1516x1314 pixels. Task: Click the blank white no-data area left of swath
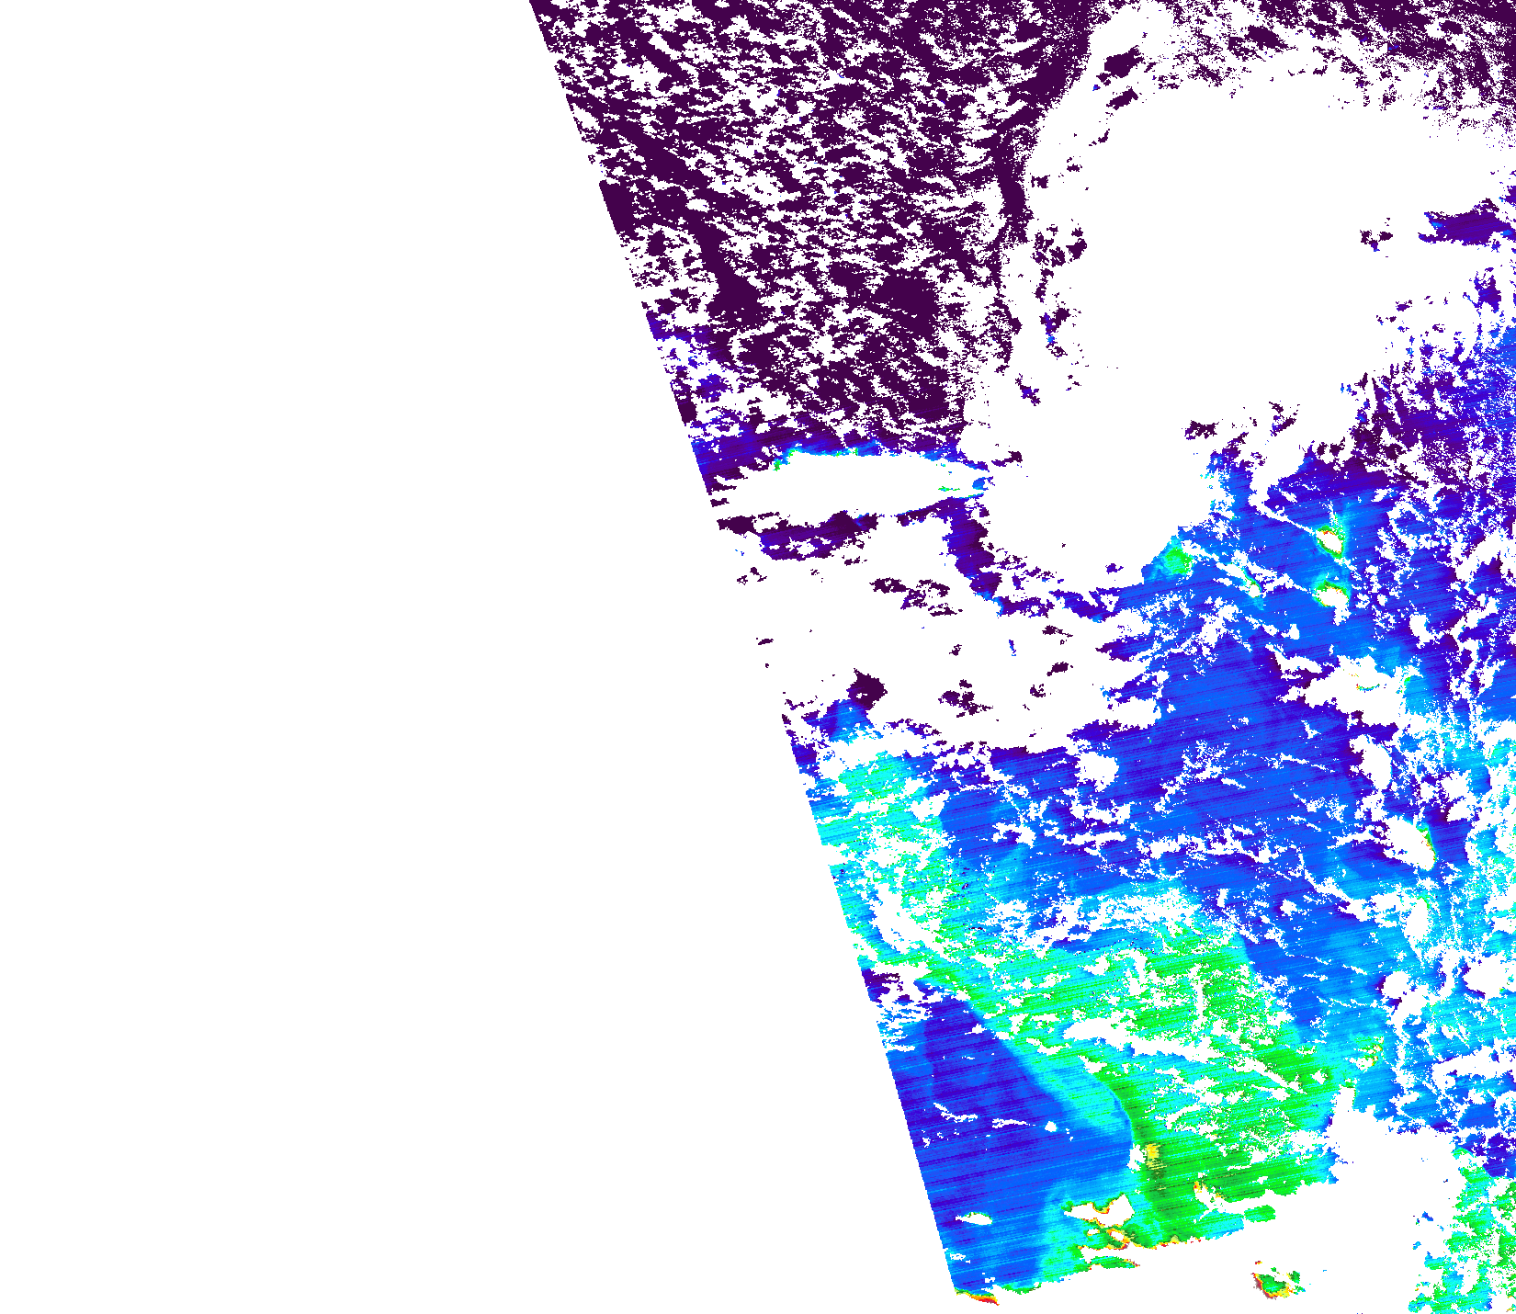(322, 643)
